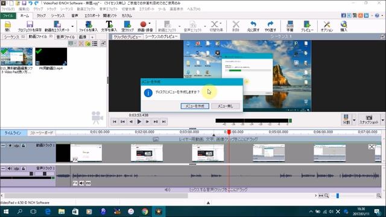Click the red playhead marker on ruler
The width and height of the screenshot is (386, 217).
pos(229,133)
